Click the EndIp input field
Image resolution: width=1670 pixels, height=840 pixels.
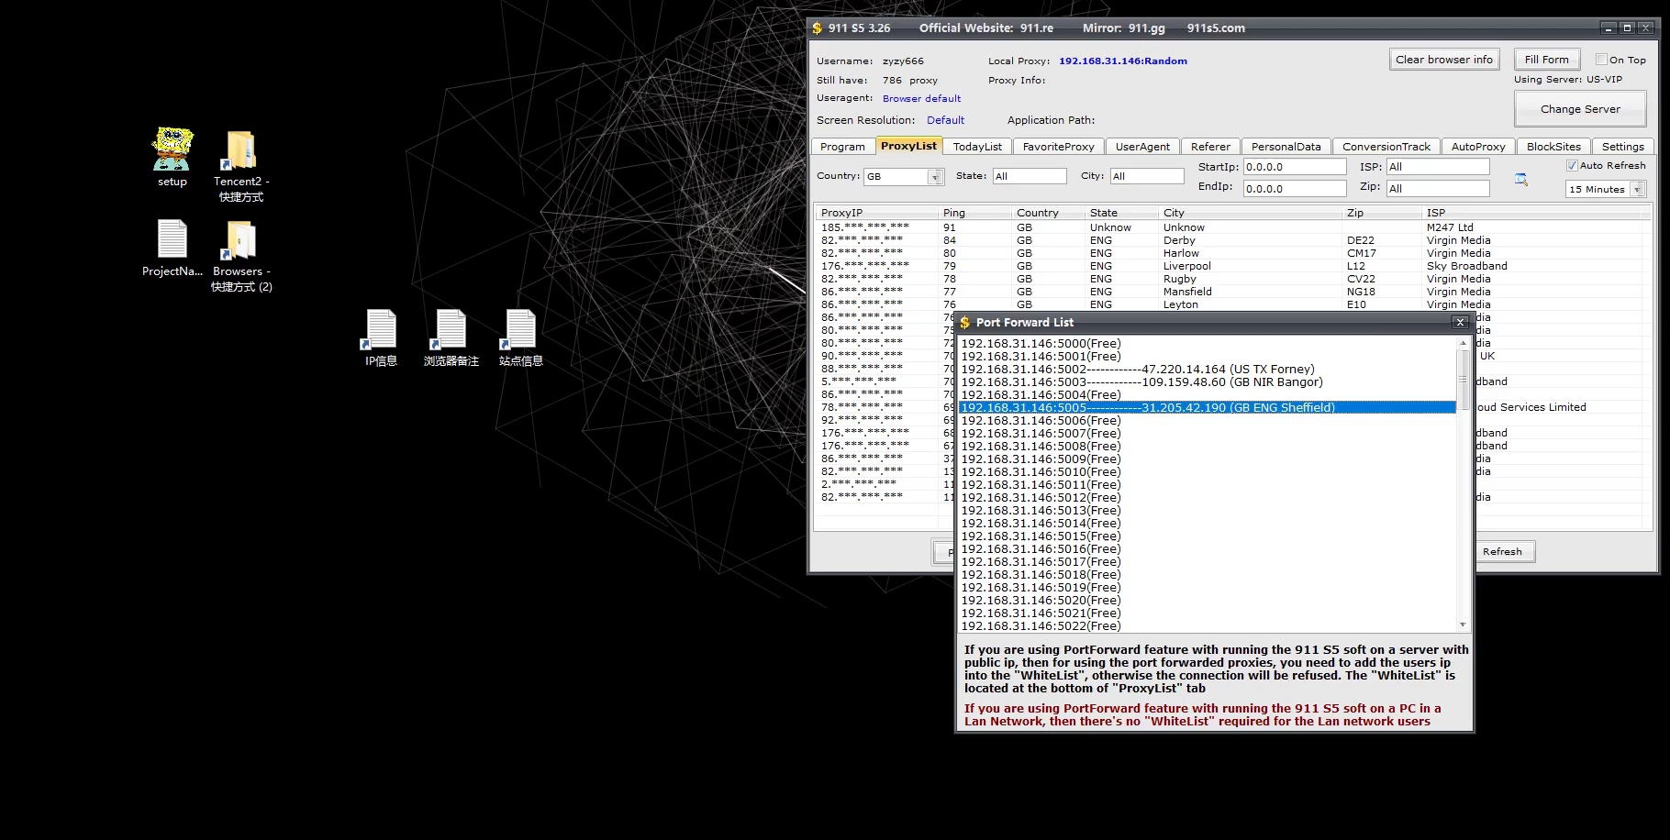click(1295, 189)
